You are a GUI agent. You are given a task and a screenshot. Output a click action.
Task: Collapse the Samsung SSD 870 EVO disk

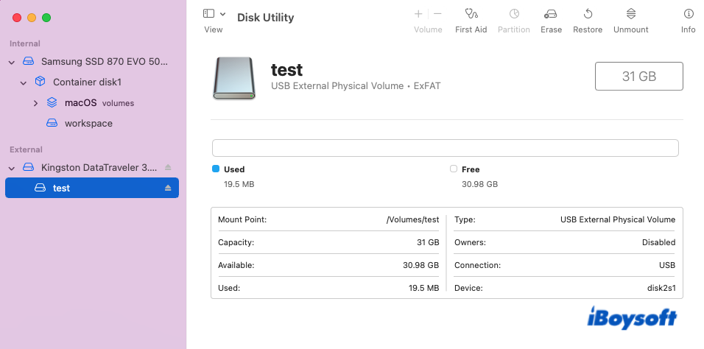12,62
